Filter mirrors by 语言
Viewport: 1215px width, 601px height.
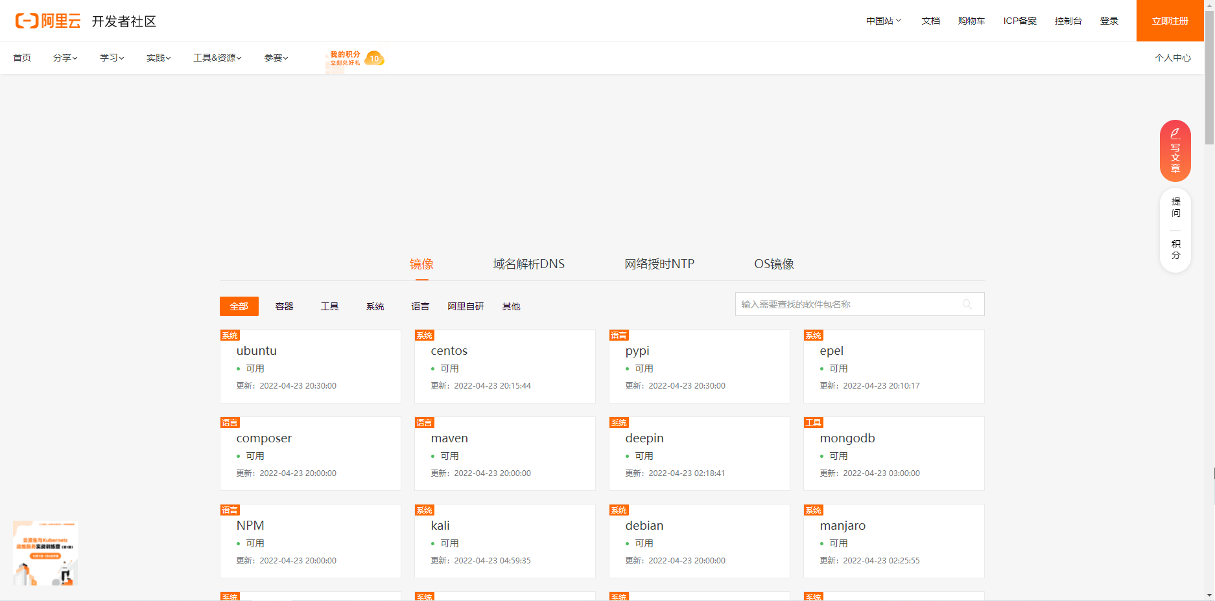click(x=420, y=306)
